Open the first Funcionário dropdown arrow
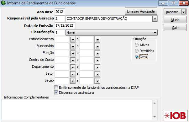 click(73, 46)
